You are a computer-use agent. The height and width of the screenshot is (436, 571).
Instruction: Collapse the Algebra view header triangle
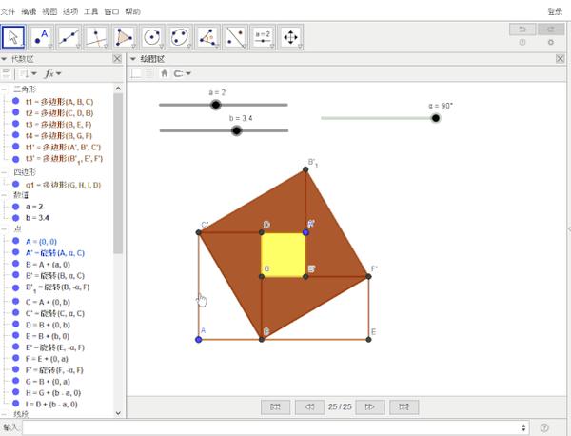[x=4, y=59]
